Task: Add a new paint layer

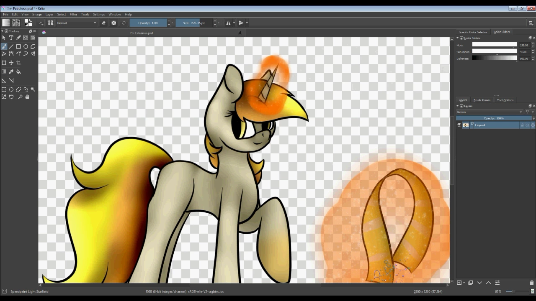Action: [459, 283]
